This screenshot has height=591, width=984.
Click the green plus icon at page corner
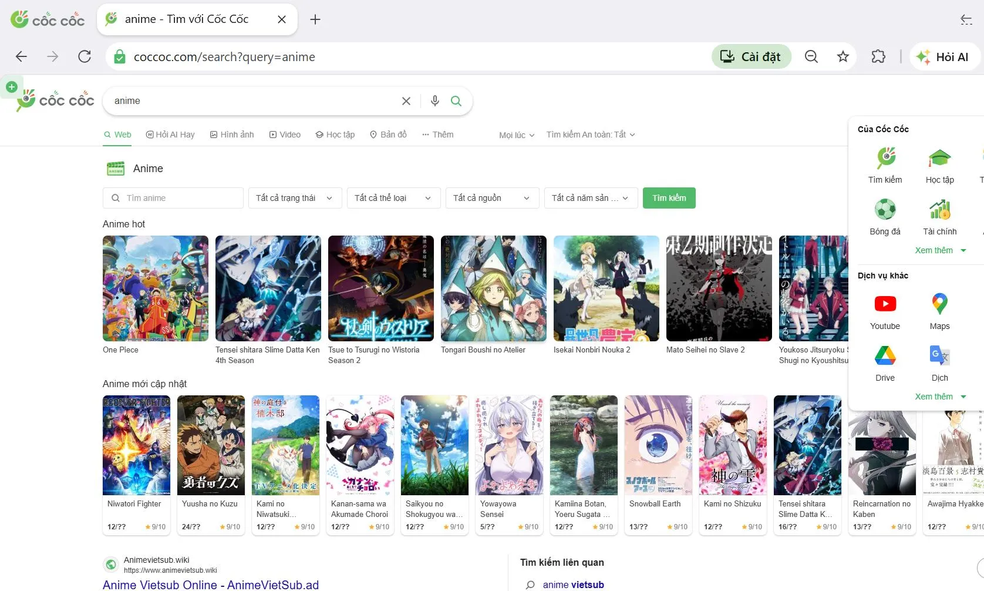tap(11, 87)
